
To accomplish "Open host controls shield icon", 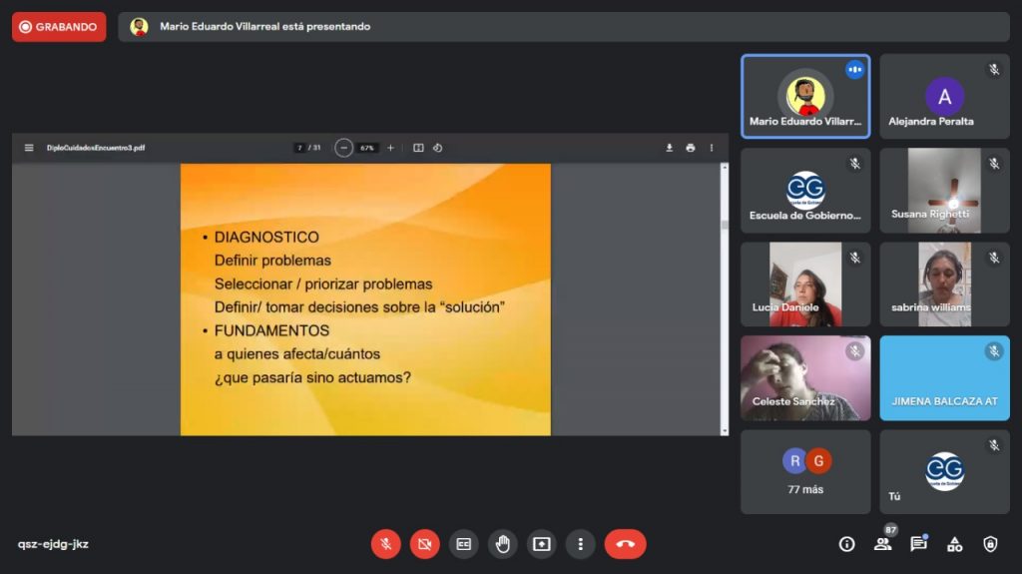I will 990,544.
